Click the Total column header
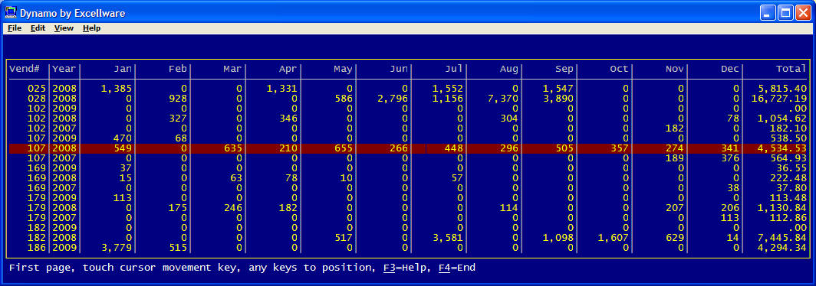 791,69
